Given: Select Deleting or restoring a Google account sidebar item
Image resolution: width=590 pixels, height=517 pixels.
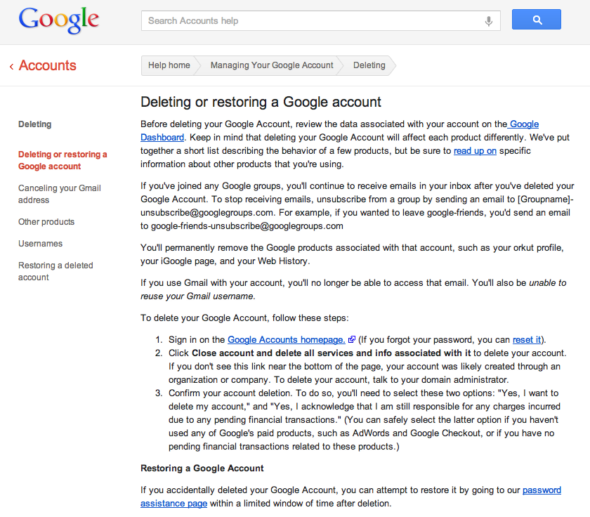Looking at the screenshot, I should (x=63, y=160).
